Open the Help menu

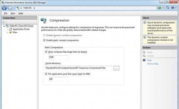pos(21,13)
